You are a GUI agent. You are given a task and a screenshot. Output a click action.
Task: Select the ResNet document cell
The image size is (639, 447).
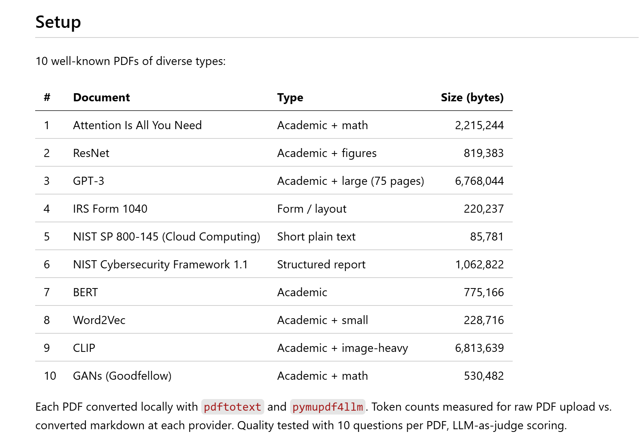point(91,153)
